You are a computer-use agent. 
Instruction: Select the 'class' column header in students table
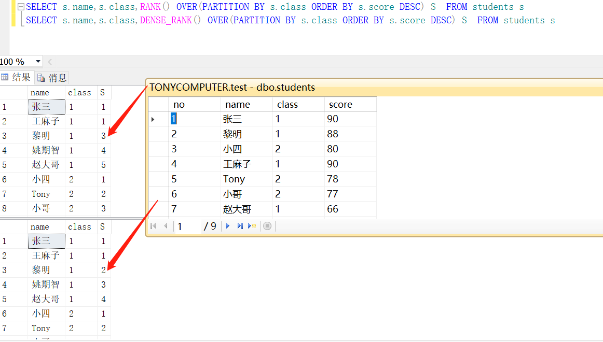point(298,104)
